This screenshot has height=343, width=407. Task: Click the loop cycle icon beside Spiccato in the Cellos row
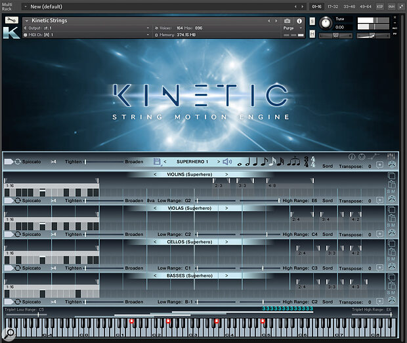point(17,268)
